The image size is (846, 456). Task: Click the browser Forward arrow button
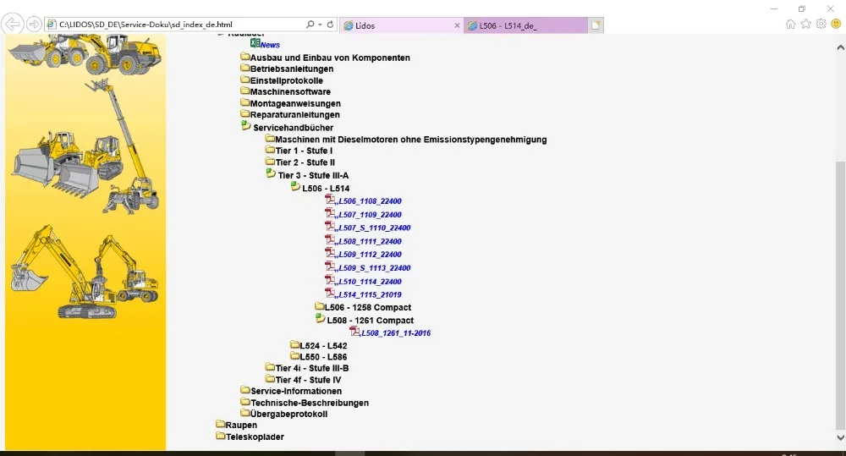[34, 25]
